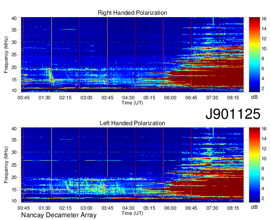Screen dimensions: 271x220
Task: Click the 06:45 tick on Right Handed time axis
Action: (191, 98)
